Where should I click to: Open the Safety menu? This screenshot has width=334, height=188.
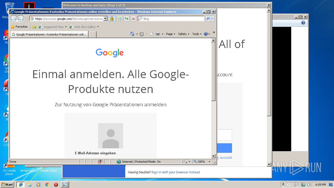coord(184,34)
